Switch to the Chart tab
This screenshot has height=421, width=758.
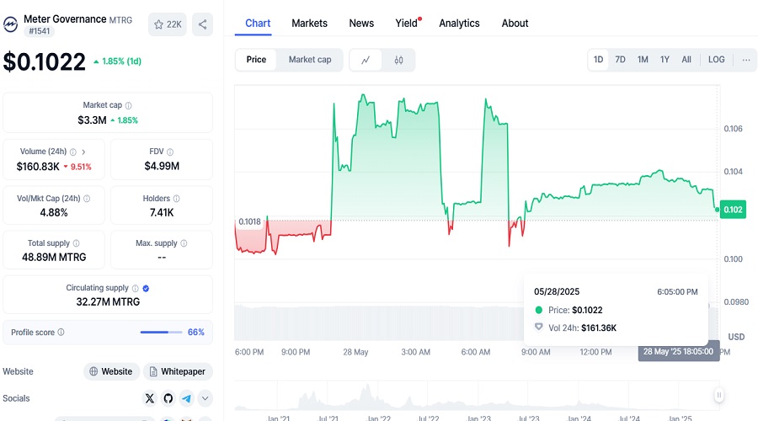click(x=258, y=24)
